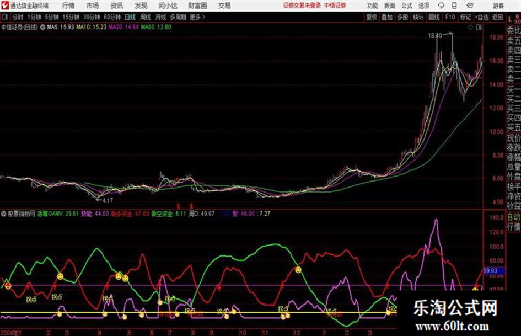Screen dimensions: 521x336
Task: Expand the 更多 > periods list
Action: 198,17
